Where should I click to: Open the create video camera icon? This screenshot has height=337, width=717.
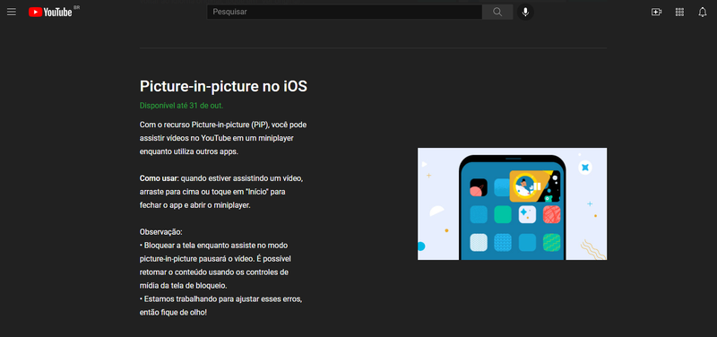(x=656, y=13)
